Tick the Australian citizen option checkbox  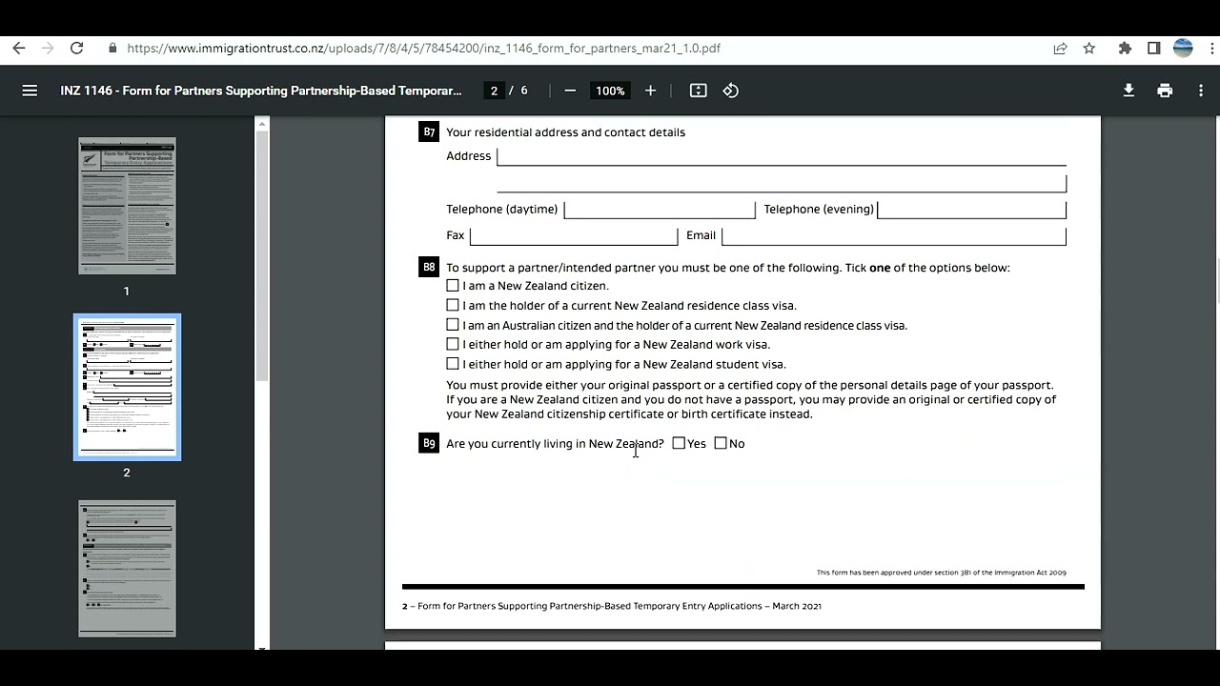click(x=453, y=325)
